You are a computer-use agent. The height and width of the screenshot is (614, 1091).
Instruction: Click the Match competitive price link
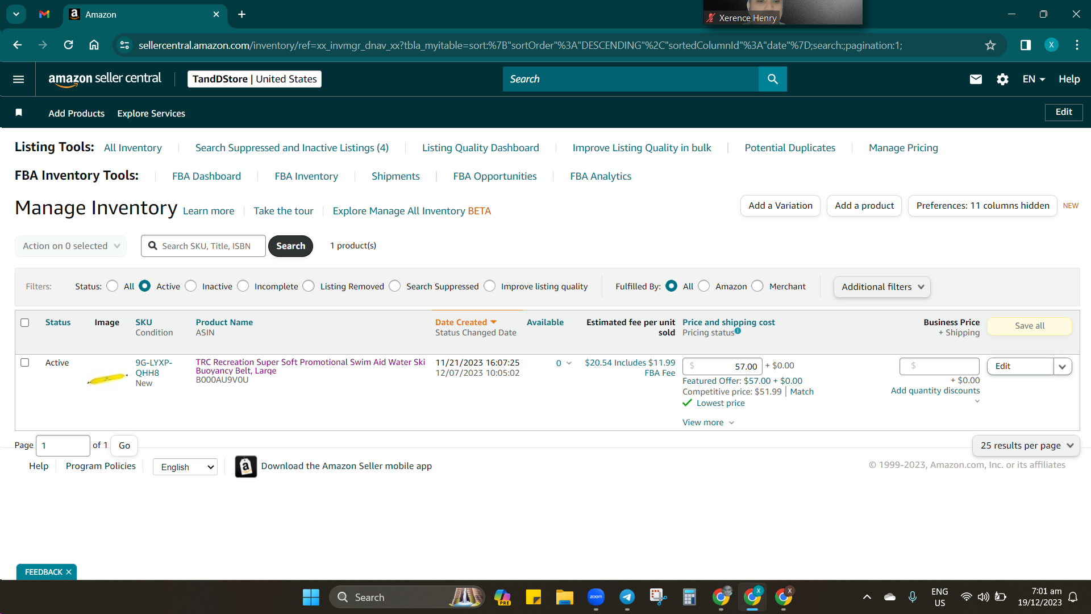[x=802, y=392]
